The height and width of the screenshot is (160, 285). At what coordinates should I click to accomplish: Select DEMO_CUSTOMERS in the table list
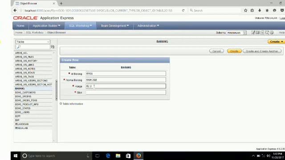[x=25, y=92]
